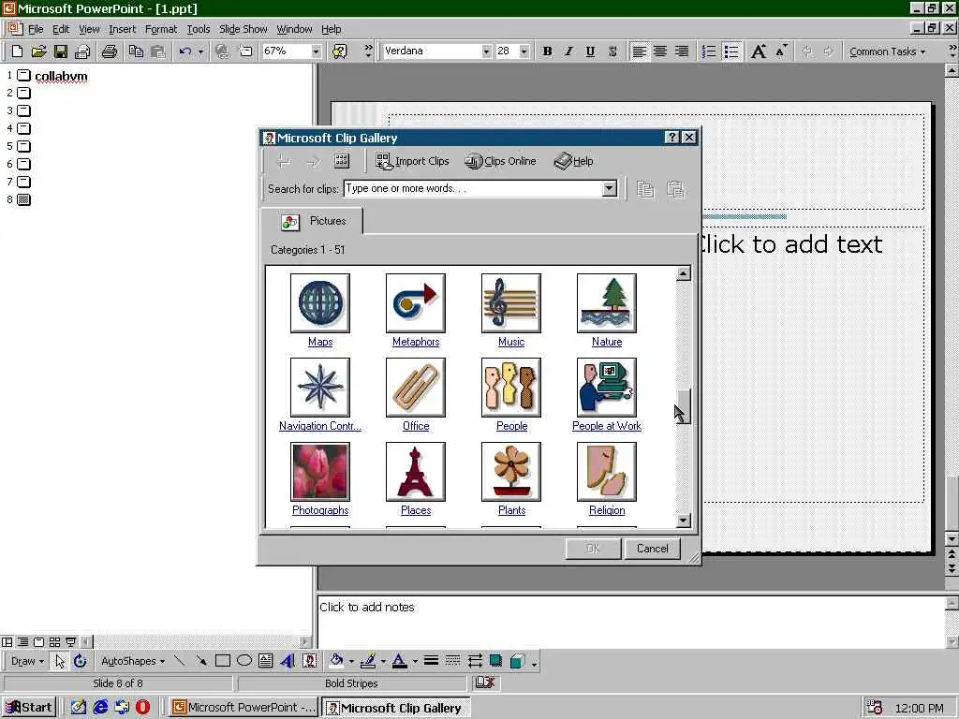The width and height of the screenshot is (959, 719).
Task: Click the Undo icon
Action: point(185,51)
